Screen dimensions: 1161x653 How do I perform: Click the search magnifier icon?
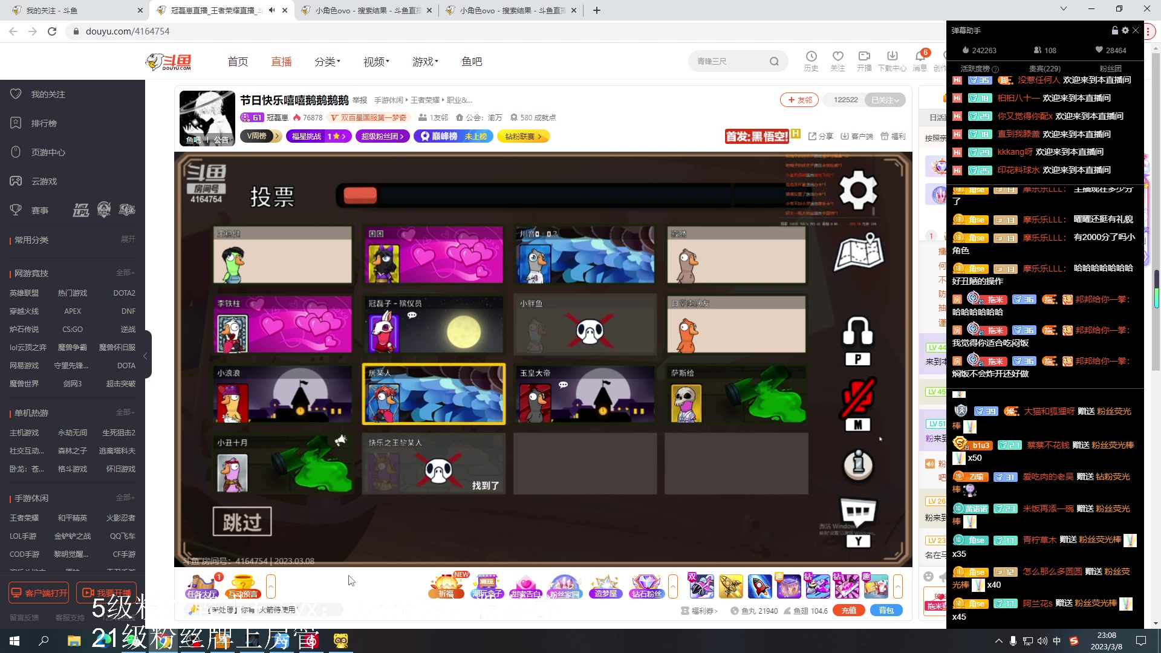pos(774,61)
